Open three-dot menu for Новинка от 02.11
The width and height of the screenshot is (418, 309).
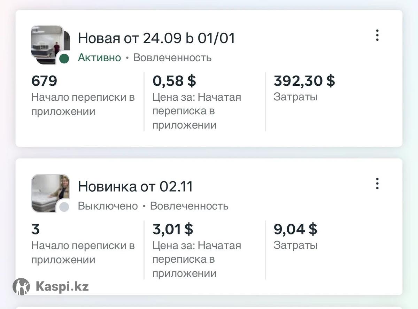pyautogui.click(x=377, y=184)
